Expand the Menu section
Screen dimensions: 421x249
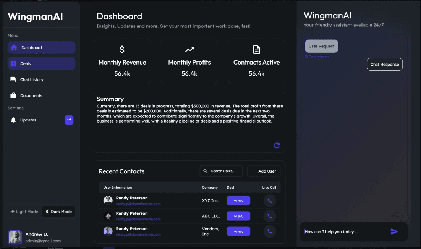click(x=13, y=35)
